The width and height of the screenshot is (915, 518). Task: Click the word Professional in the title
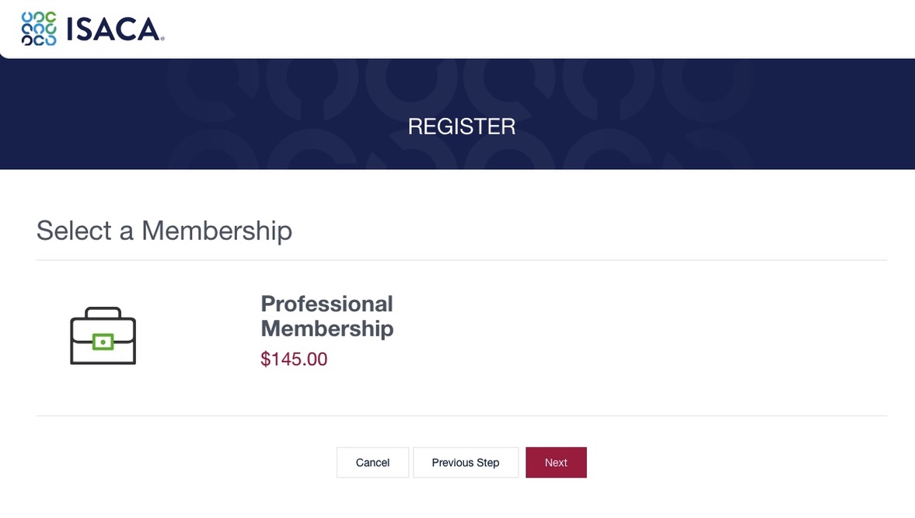tap(327, 304)
